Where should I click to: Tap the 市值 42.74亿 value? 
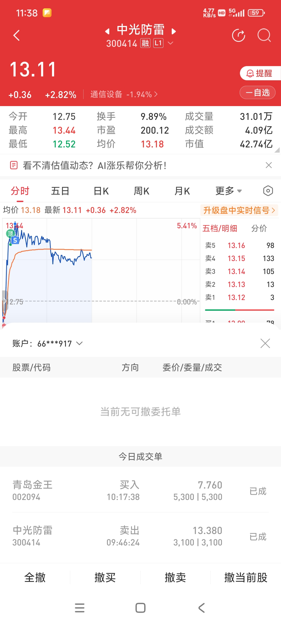click(256, 144)
